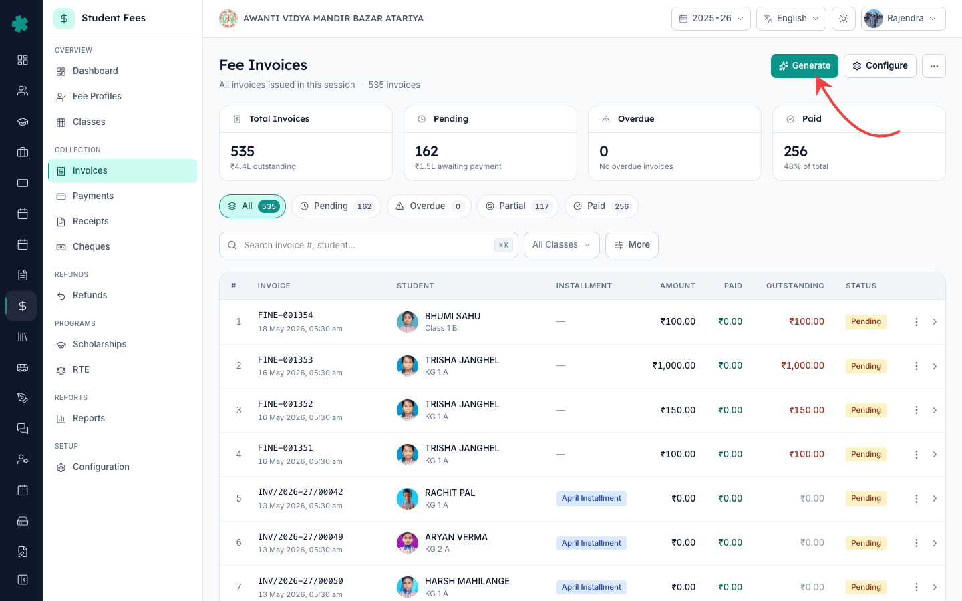Viewport: 962px width, 601px height.
Task: Open the user settings icon in the dark rail
Action: click(23, 459)
